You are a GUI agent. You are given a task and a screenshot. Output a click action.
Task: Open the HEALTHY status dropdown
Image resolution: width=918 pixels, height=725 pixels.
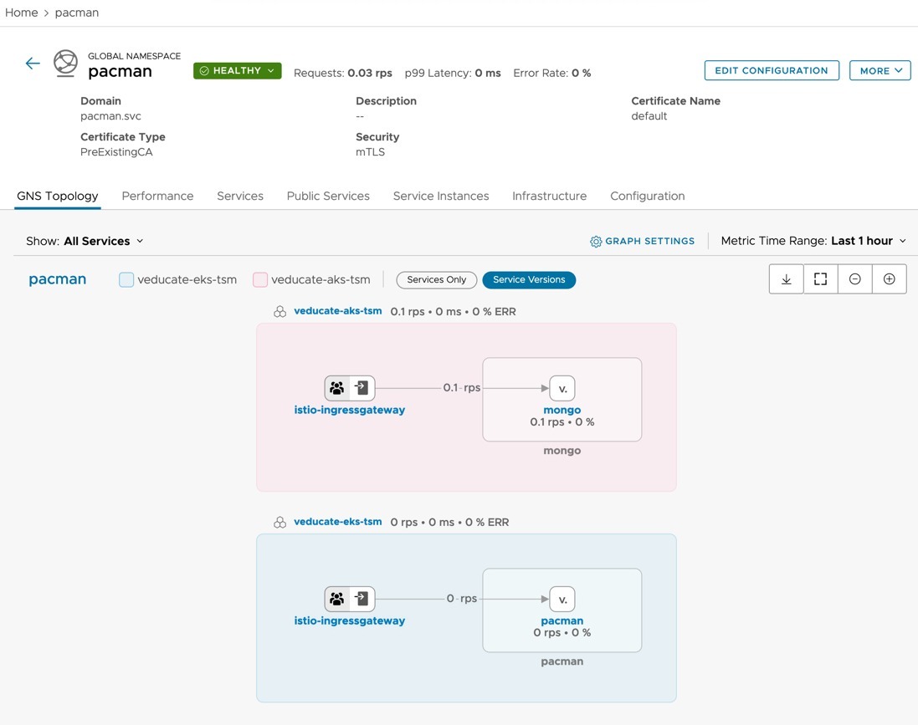click(237, 71)
